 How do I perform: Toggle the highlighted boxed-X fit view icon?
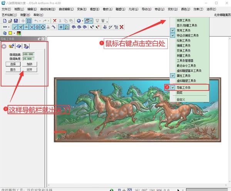coord(29,21)
